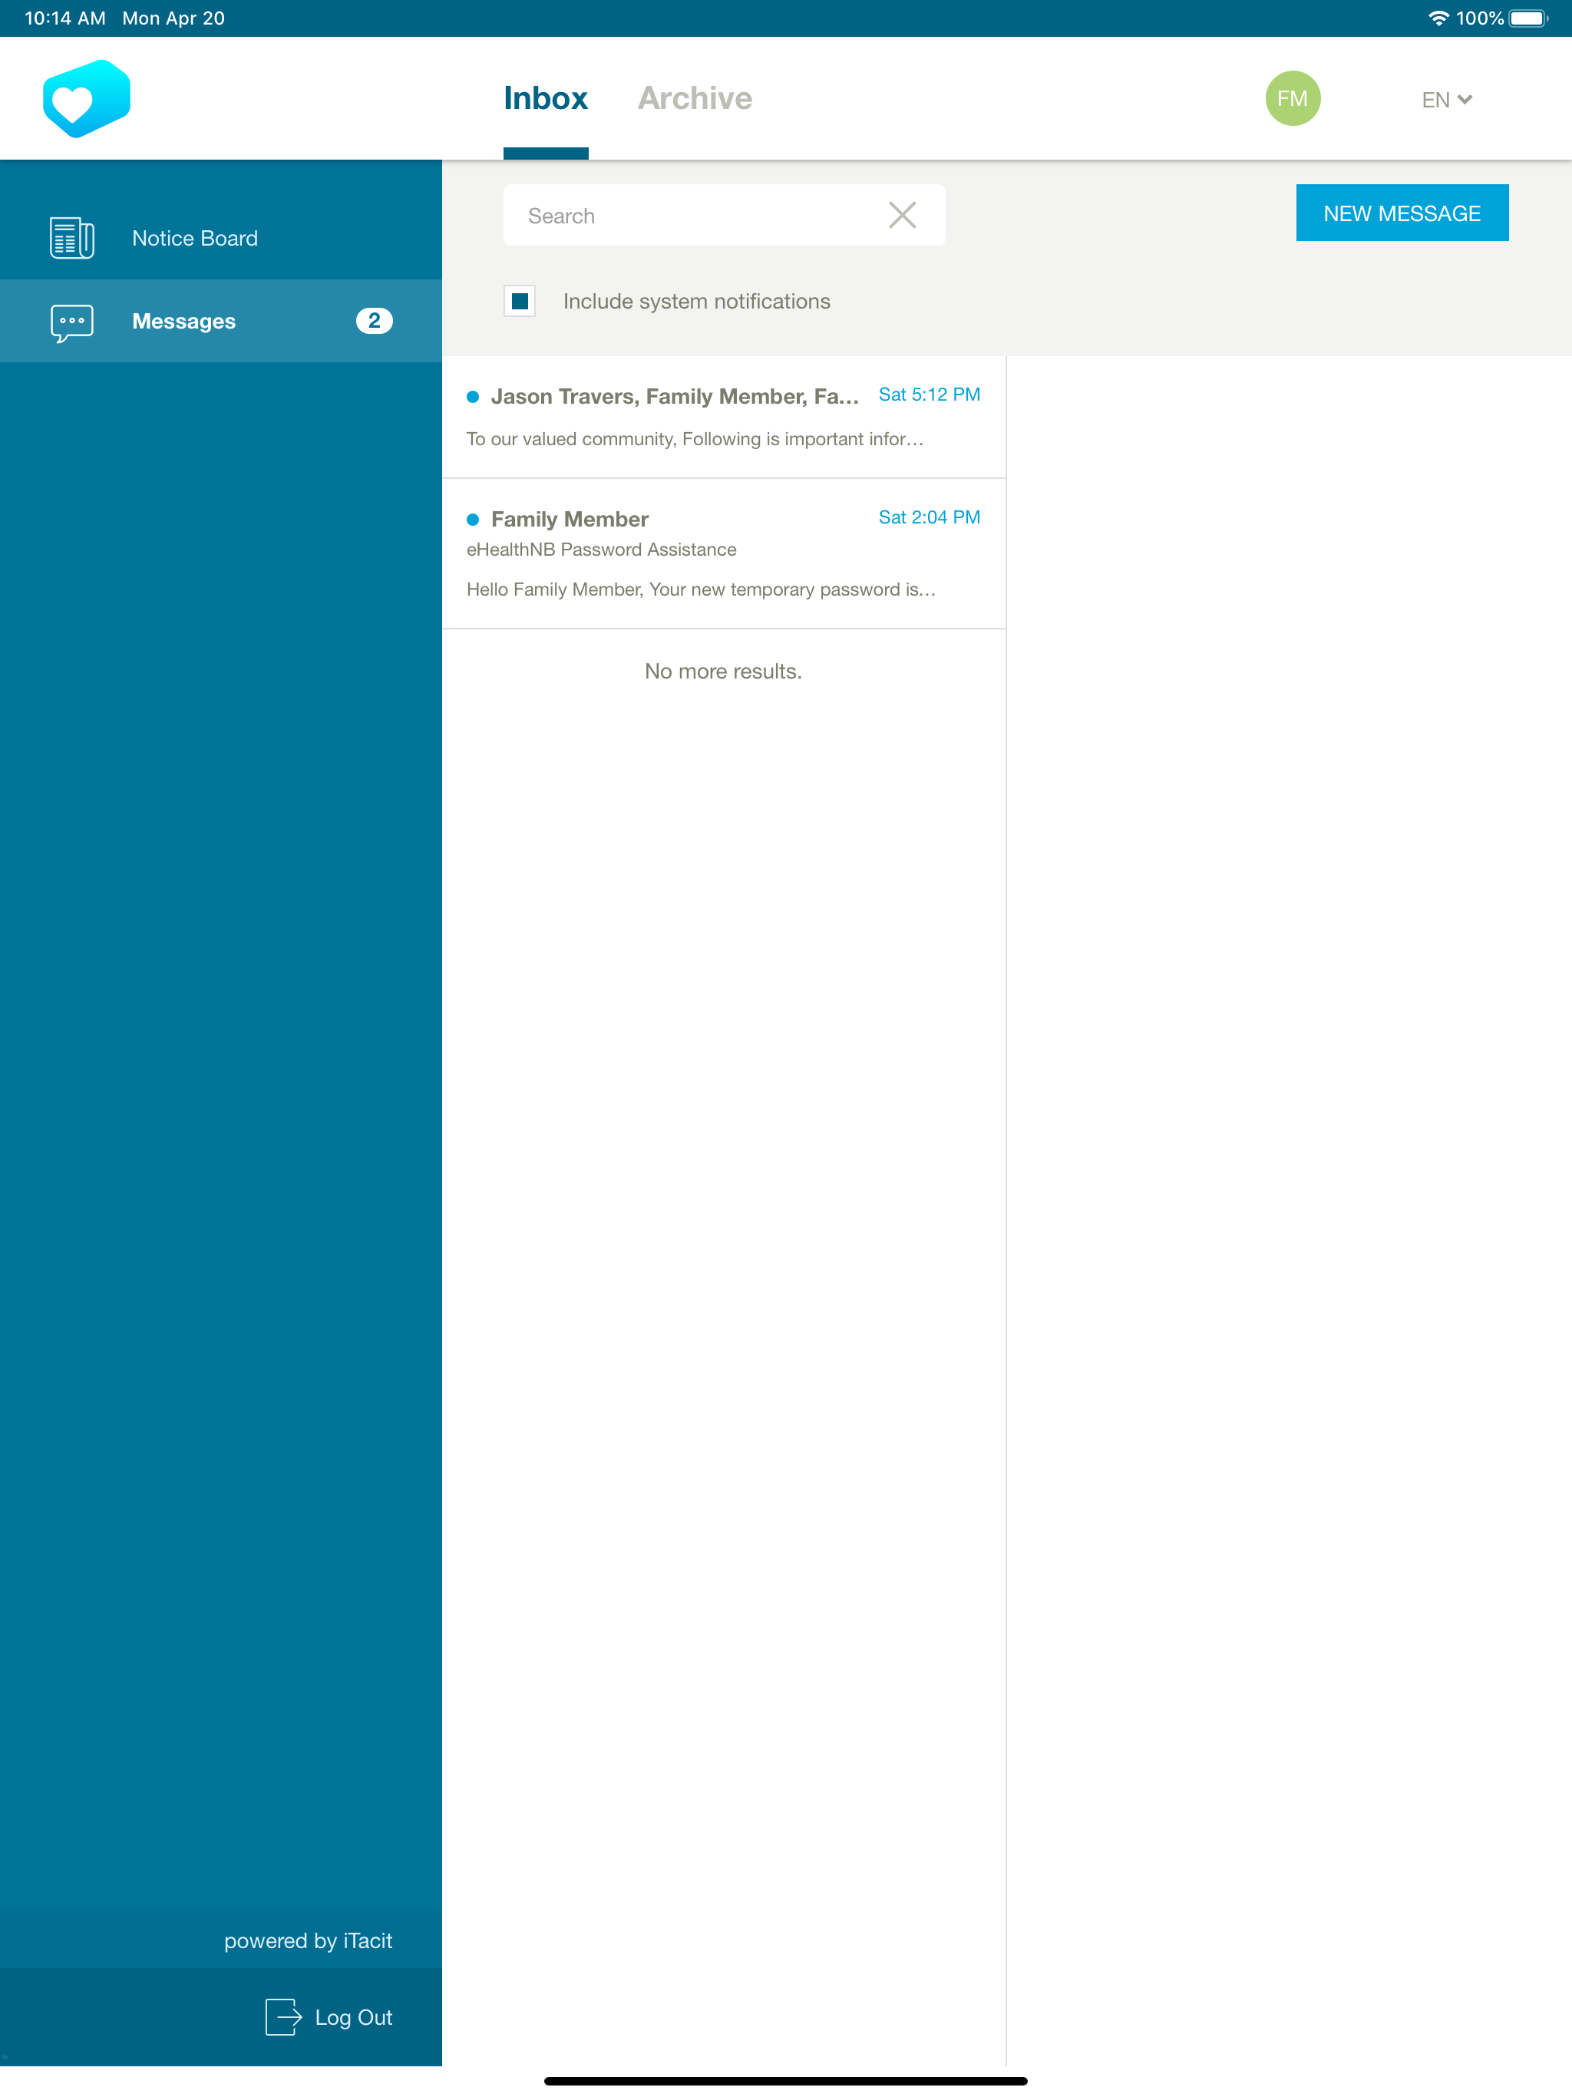Select Messages in the sidebar
The height and width of the screenshot is (2097, 1572).
click(x=221, y=322)
